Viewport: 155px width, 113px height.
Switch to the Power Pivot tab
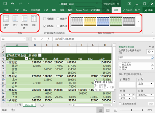(82, 10)
